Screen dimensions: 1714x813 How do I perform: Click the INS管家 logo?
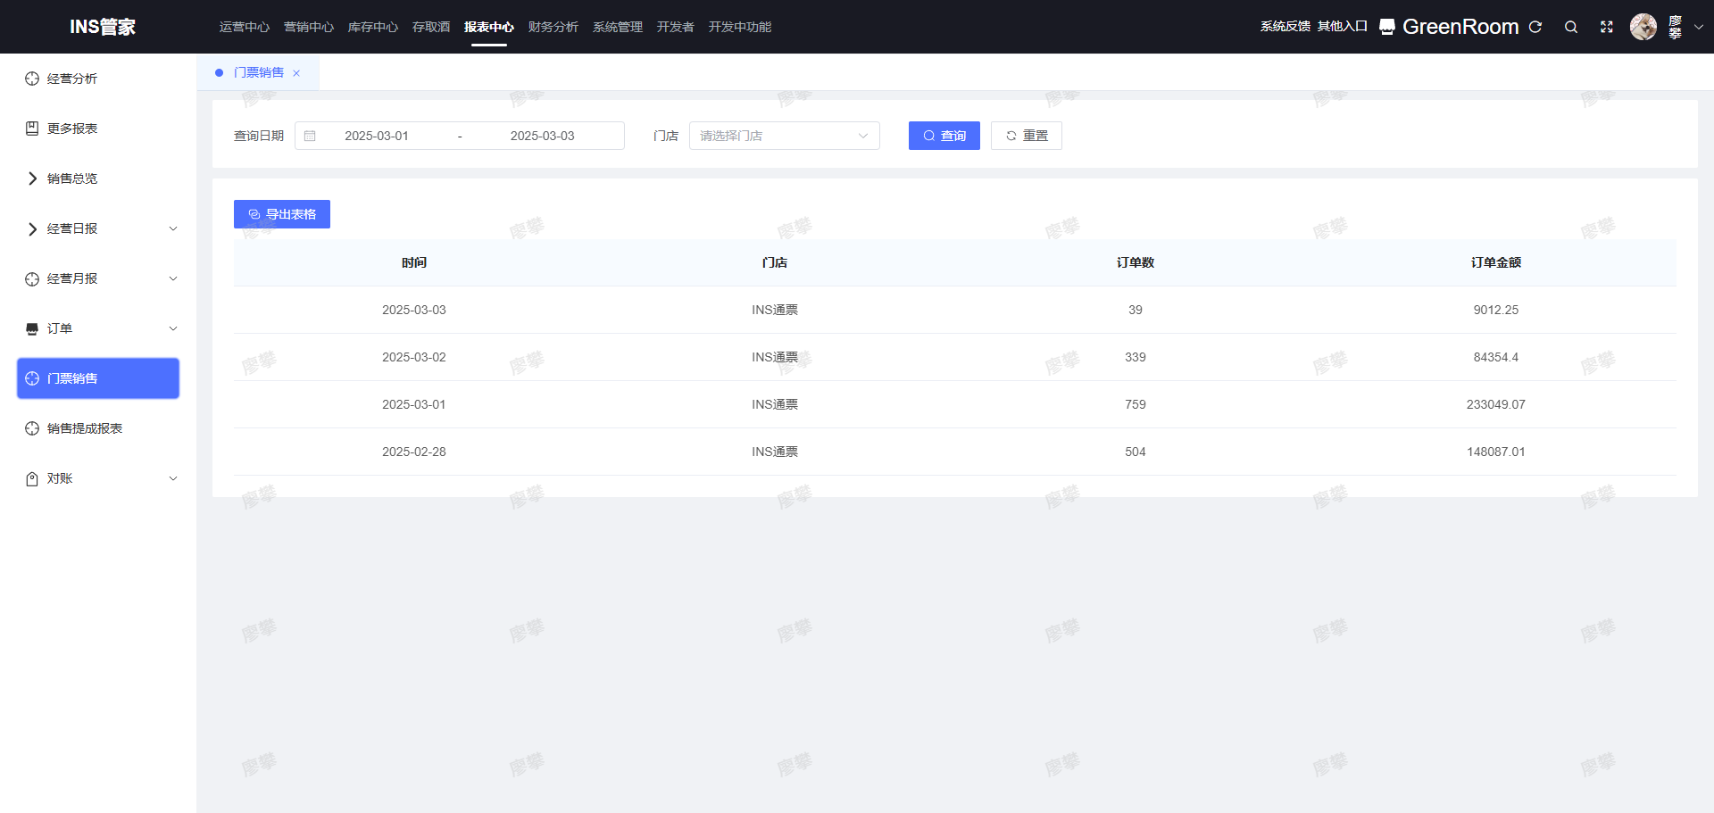tap(103, 27)
